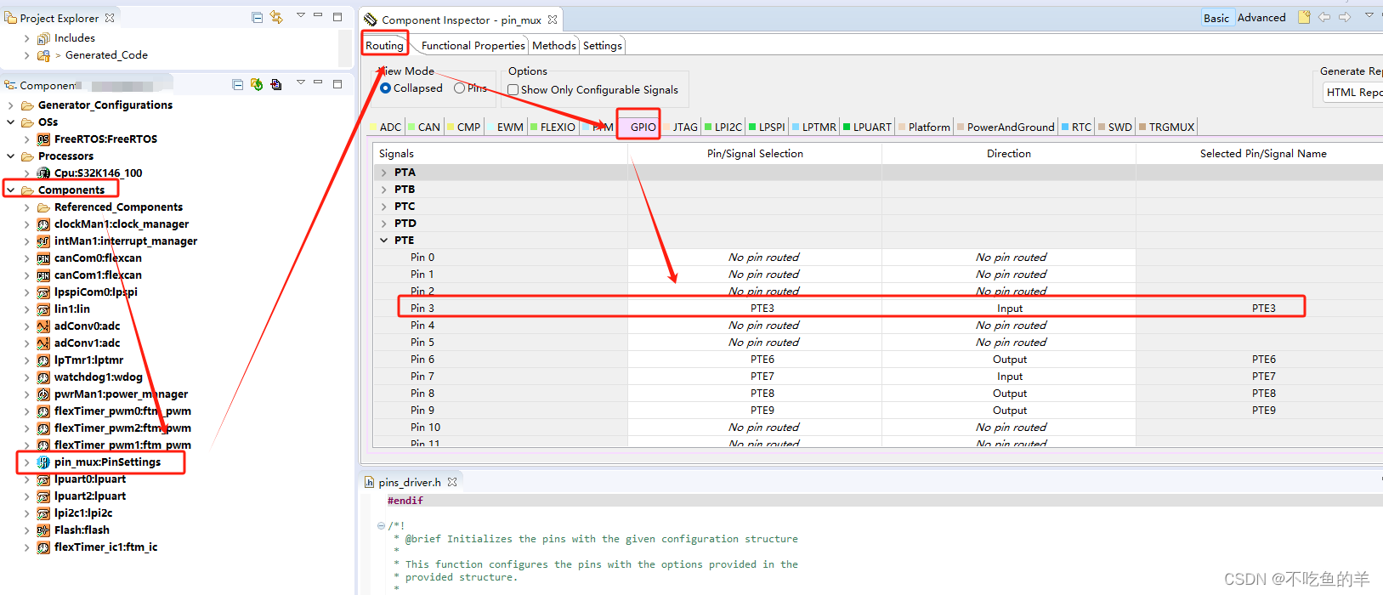Click the Pin/Signal Selection column header
This screenshot has height=595, width=1383.
(755, 154)
